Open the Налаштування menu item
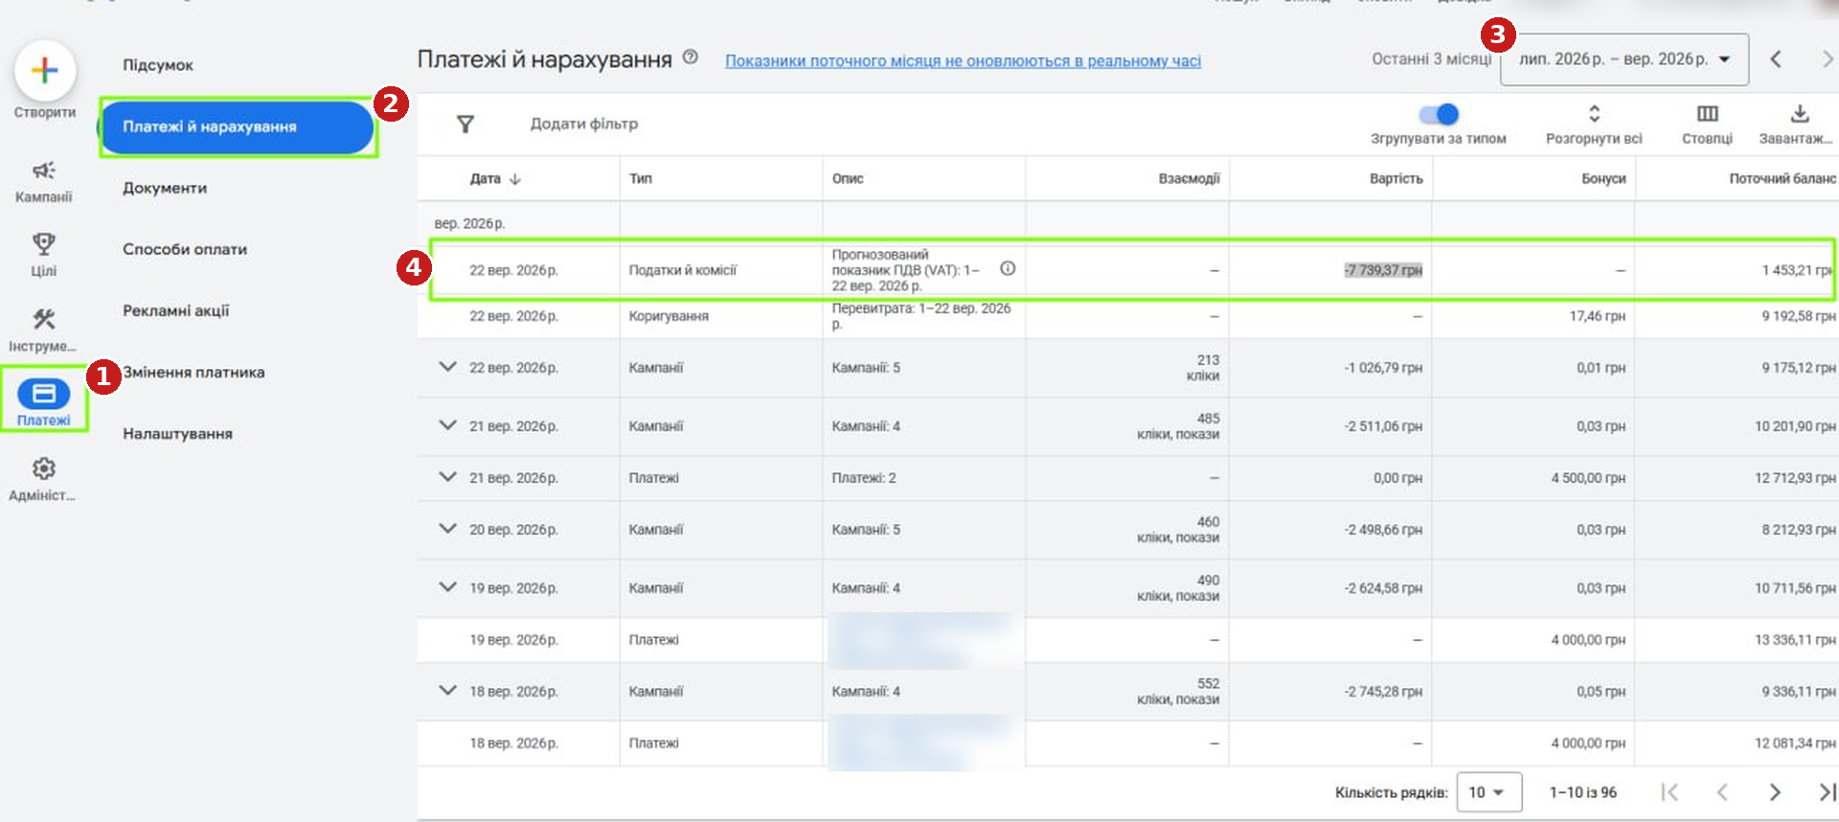The image size is (1839, 822). pyautogui.click(x=177, y=433)
